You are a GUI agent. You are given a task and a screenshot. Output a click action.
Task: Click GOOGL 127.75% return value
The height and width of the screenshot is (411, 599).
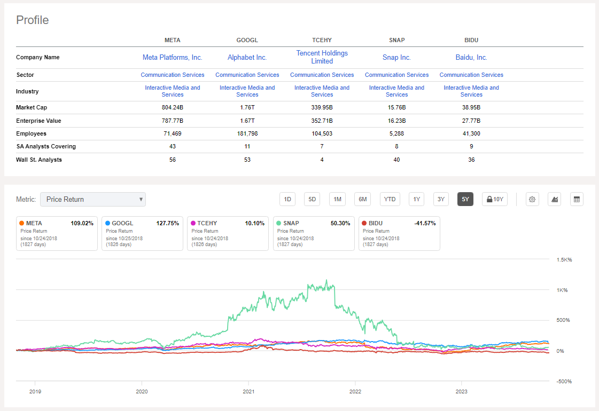167,223
